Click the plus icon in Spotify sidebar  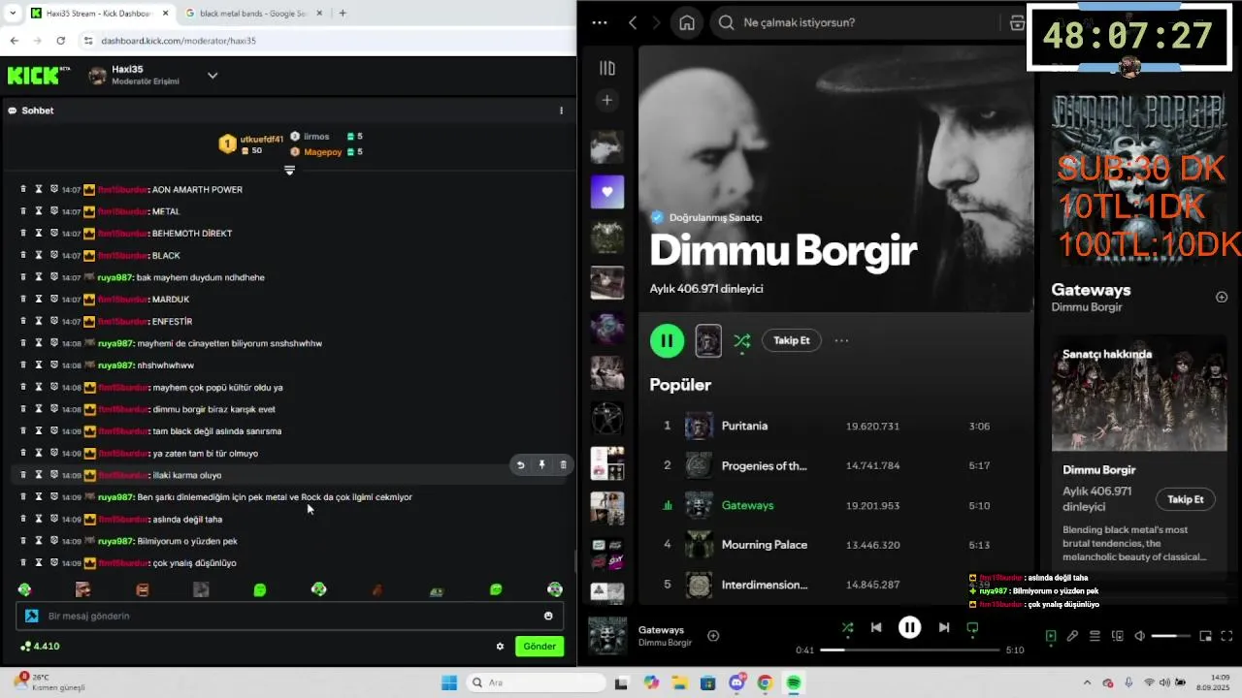click(x=607, y=100)
